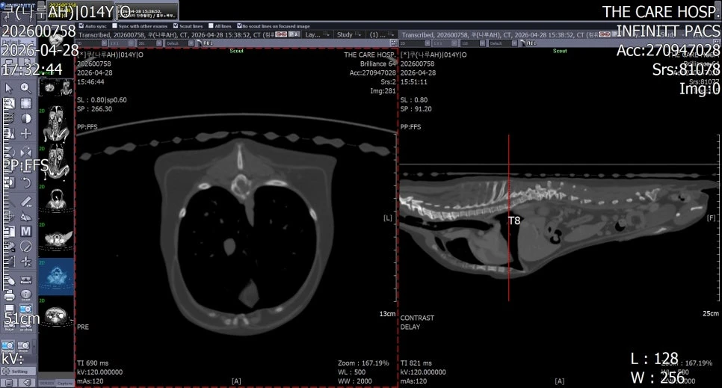Click the red link icon in left viewer title

point(281,34)
